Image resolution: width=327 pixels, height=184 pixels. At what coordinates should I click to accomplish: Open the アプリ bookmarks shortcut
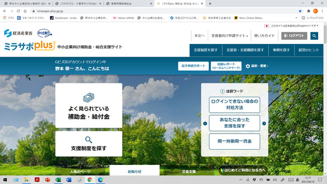point(8,18)
